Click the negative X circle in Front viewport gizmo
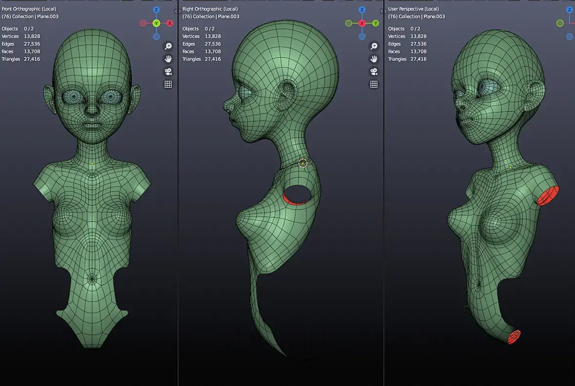 [x=143, y=23]
